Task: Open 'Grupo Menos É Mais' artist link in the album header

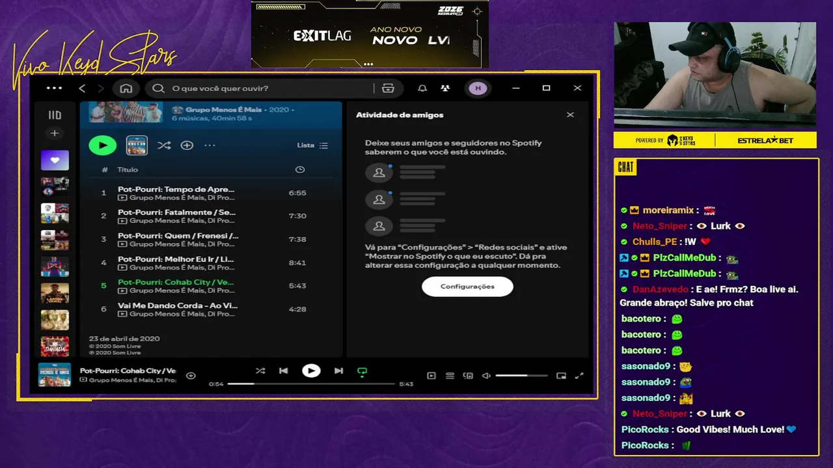Action: click(223, 110)
